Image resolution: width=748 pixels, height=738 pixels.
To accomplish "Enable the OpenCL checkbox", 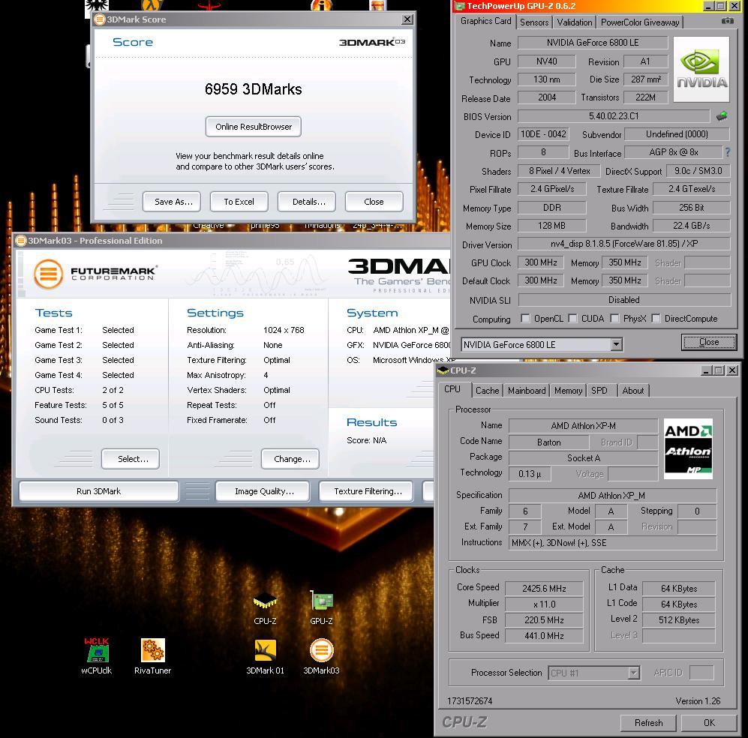I will click(525, 319).
